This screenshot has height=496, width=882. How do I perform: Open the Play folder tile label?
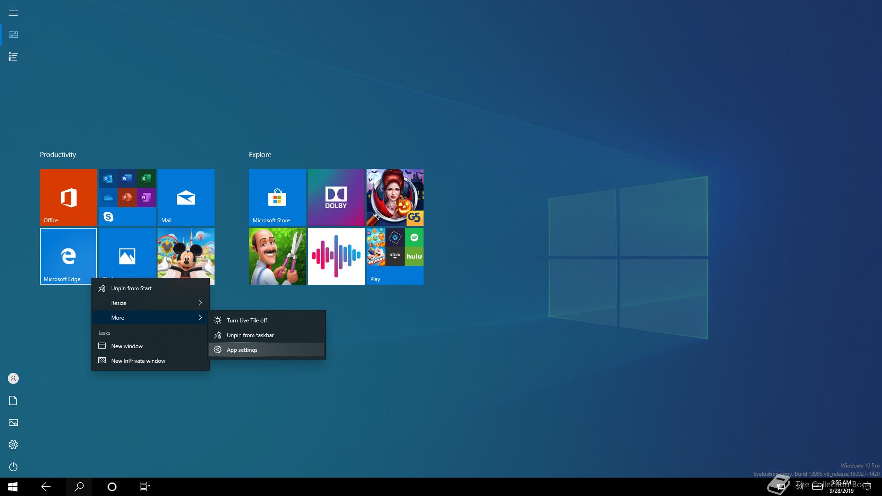(375, 279)
